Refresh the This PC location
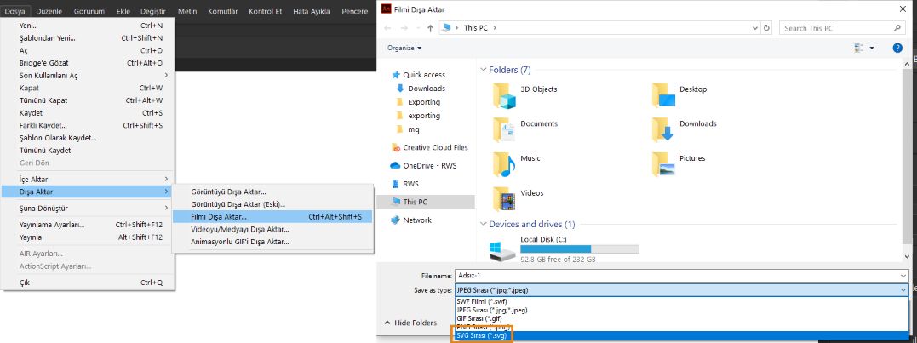This screenshot has height=343, width=917. pos(766,27)
